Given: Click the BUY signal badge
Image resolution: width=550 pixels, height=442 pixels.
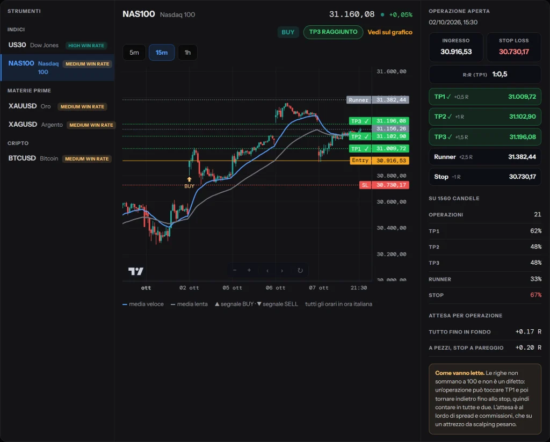Looking at the screenshot, I should click(x=288, y=32).
